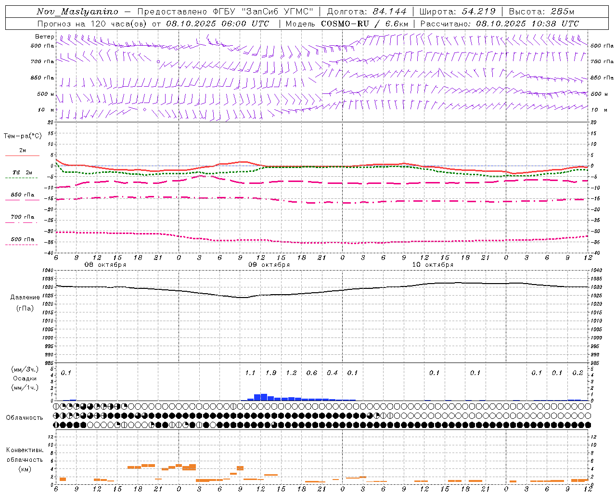Viewport: 616px width, 493px height.
Task: Click the (мм/1ч.) precipitation unit label
Action: click(x=25, y=388)
